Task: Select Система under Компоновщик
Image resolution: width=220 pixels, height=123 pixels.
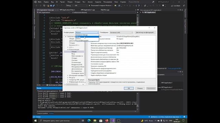Action: click(74, 60)
